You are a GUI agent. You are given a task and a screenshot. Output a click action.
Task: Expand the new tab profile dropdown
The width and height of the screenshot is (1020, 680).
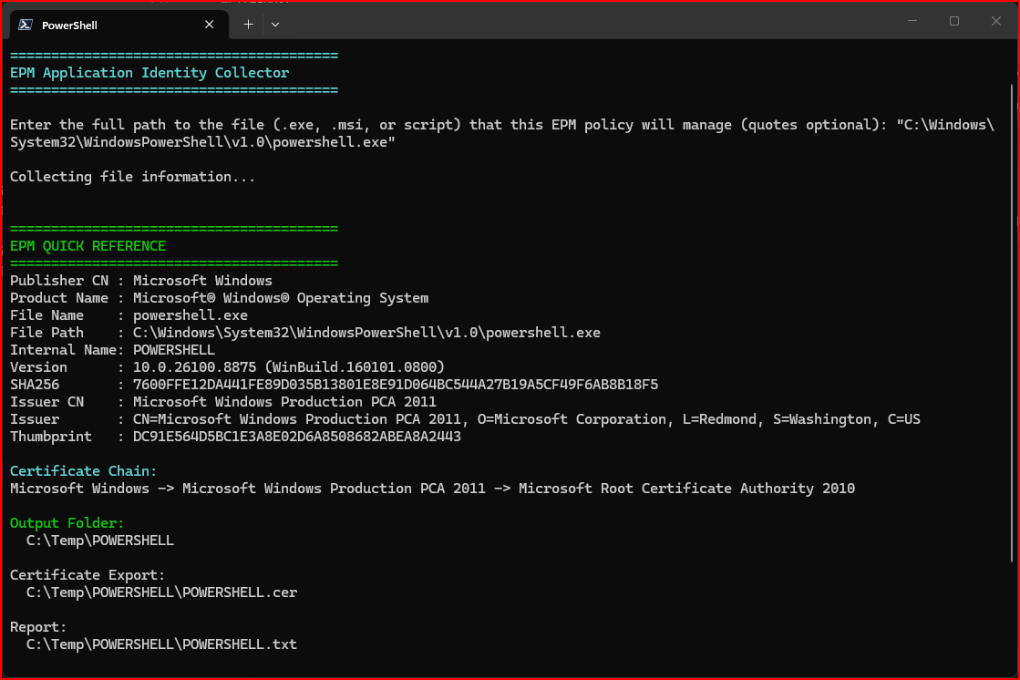click(x=275, y=25)
